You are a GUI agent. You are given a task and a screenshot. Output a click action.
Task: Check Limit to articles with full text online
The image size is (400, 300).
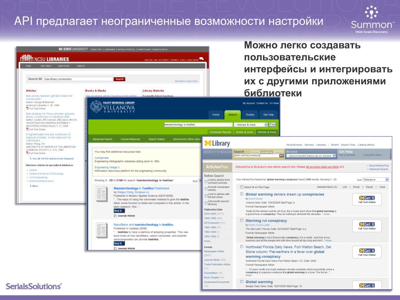(206, 196)
